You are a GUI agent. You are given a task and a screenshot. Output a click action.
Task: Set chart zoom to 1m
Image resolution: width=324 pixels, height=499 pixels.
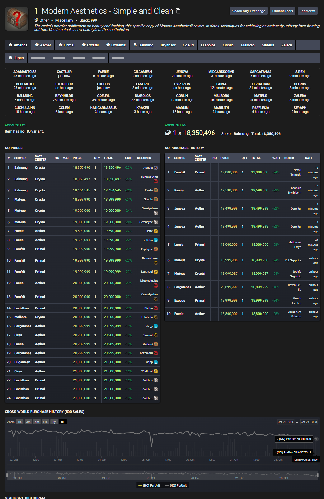20,422
